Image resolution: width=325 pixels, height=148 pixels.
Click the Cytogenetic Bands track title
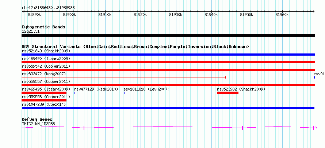pyautogui.click(x=43, y=27)
